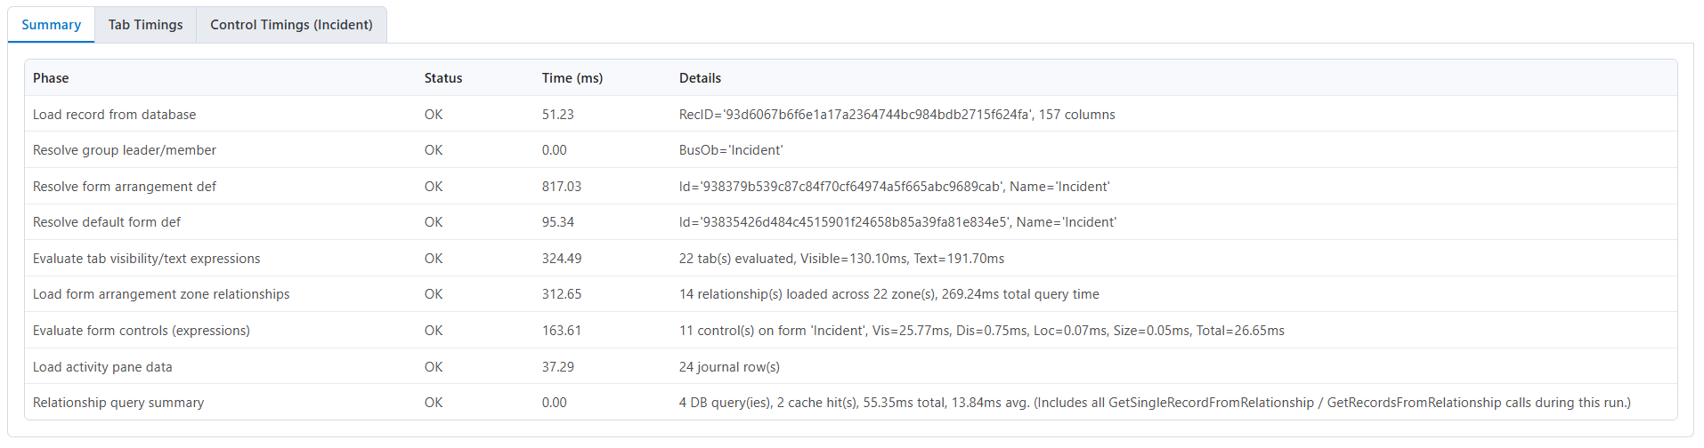Viewport: 1704px width, 448px height.
Task: Click '22 tab(s) evaluated' details
Action: [x=841, y=259]
